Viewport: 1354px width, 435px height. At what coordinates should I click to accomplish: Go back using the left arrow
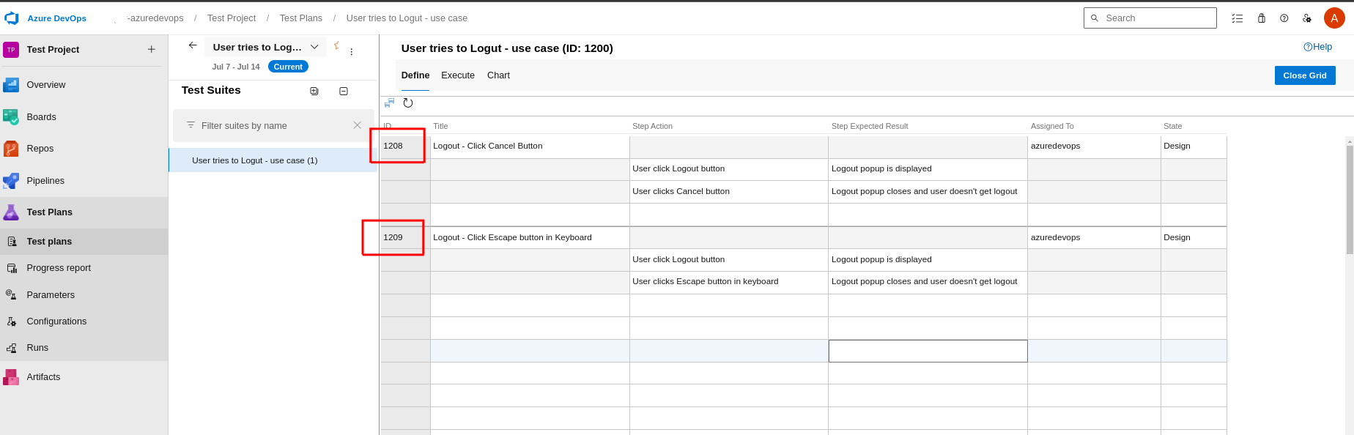(193, 45)
